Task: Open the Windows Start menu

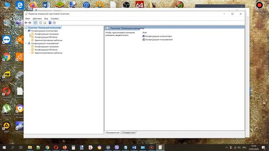Action: (4, 147)
